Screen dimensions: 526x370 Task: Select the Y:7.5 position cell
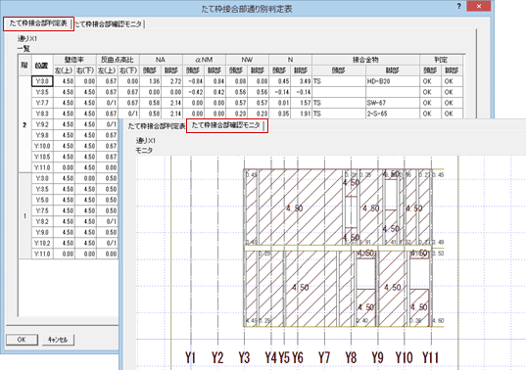coord(42,210)
